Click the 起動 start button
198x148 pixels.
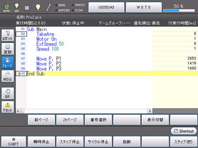pyautogui.click(x=127, y=141)
